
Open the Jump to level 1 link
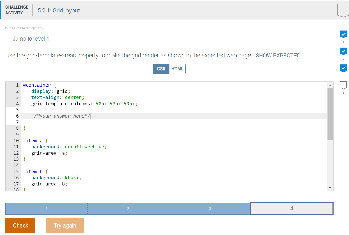(x=31, y=39)
